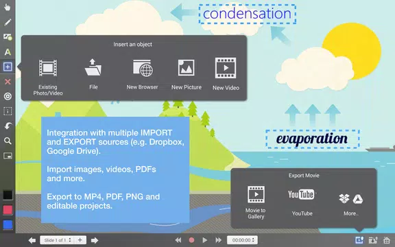The width and height of the screenshot is (395, 247).
Task: Insert a New Browser object
Action: pos(143,74)
